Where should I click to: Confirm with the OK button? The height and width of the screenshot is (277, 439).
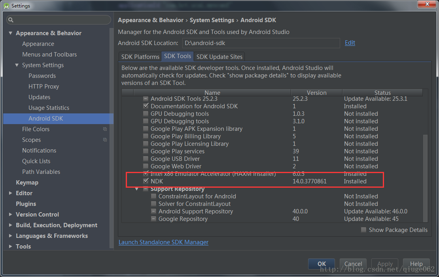click(322, 264)
